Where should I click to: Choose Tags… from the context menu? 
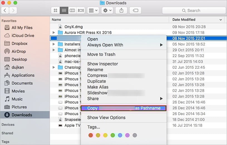tap(124, 127)
